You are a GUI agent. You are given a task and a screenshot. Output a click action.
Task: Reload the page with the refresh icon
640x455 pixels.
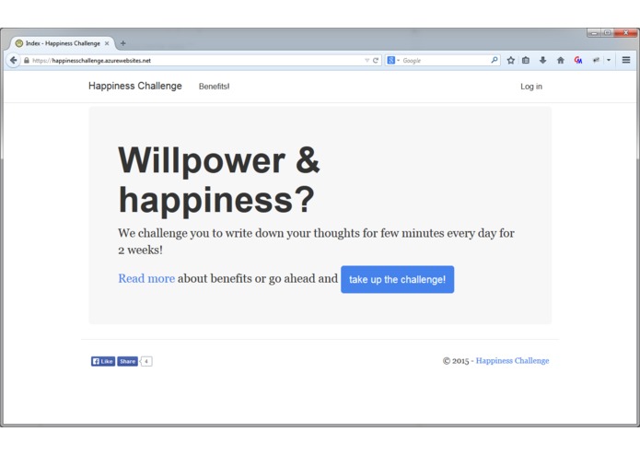[x=376, y=61]
